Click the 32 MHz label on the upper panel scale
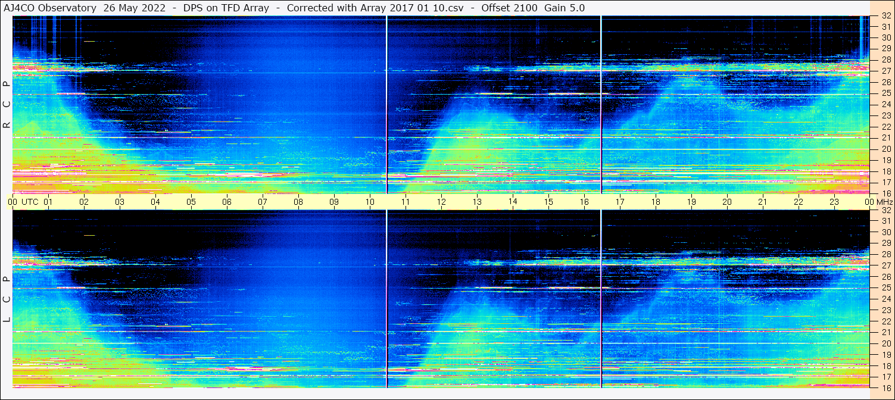 tap(885, 16)
